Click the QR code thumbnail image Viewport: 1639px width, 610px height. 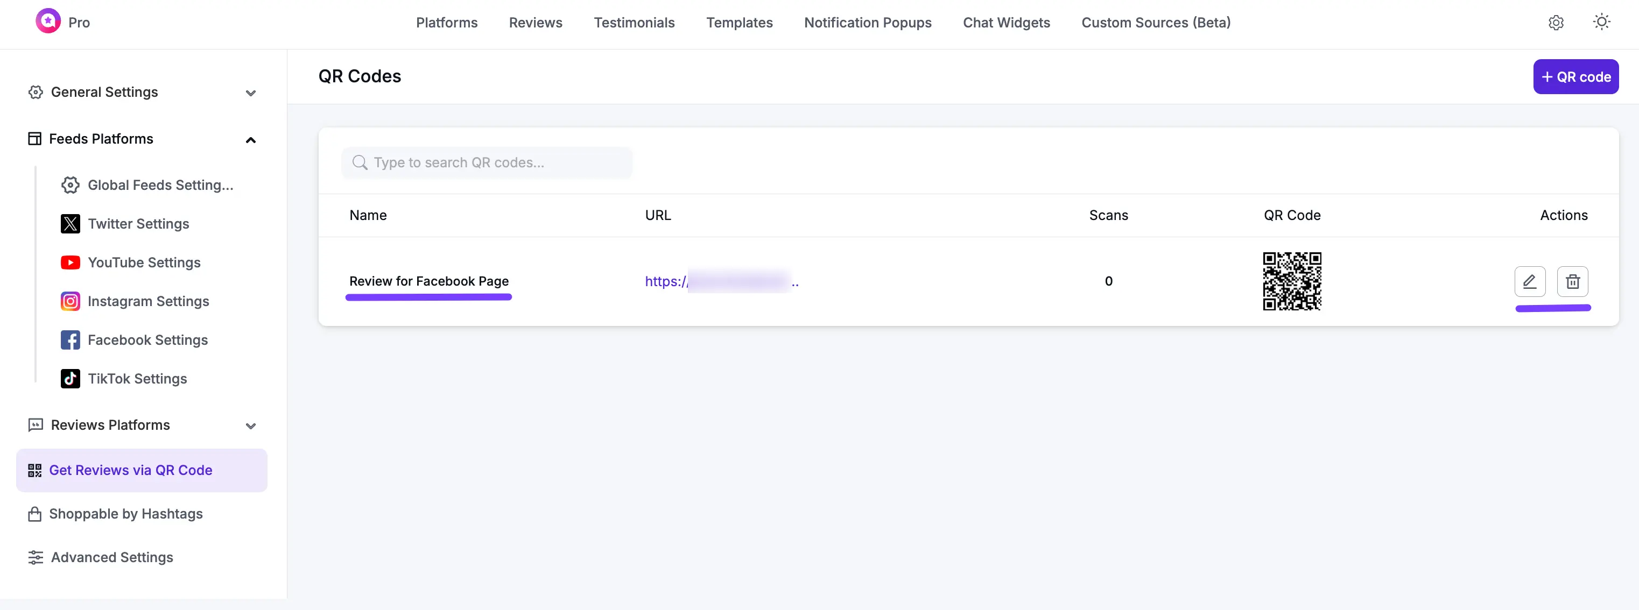1291,281
